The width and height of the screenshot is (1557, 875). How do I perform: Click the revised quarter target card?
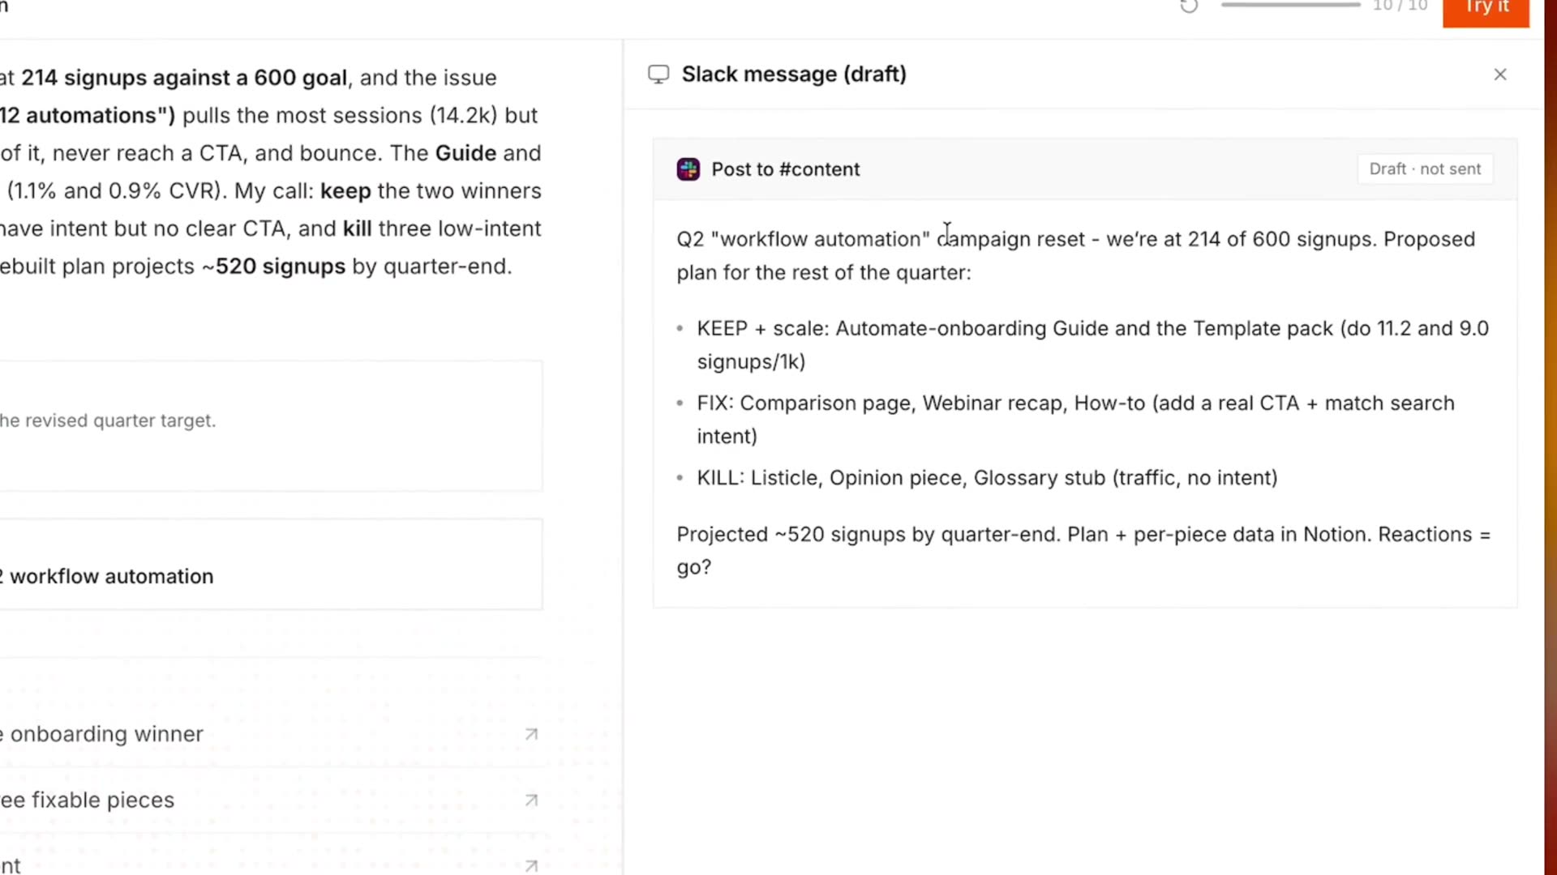pos(271,426)
